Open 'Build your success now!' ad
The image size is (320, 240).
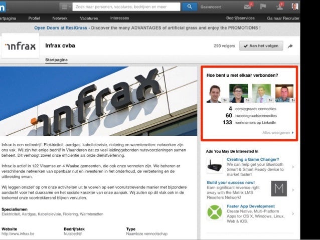[231, 182]
